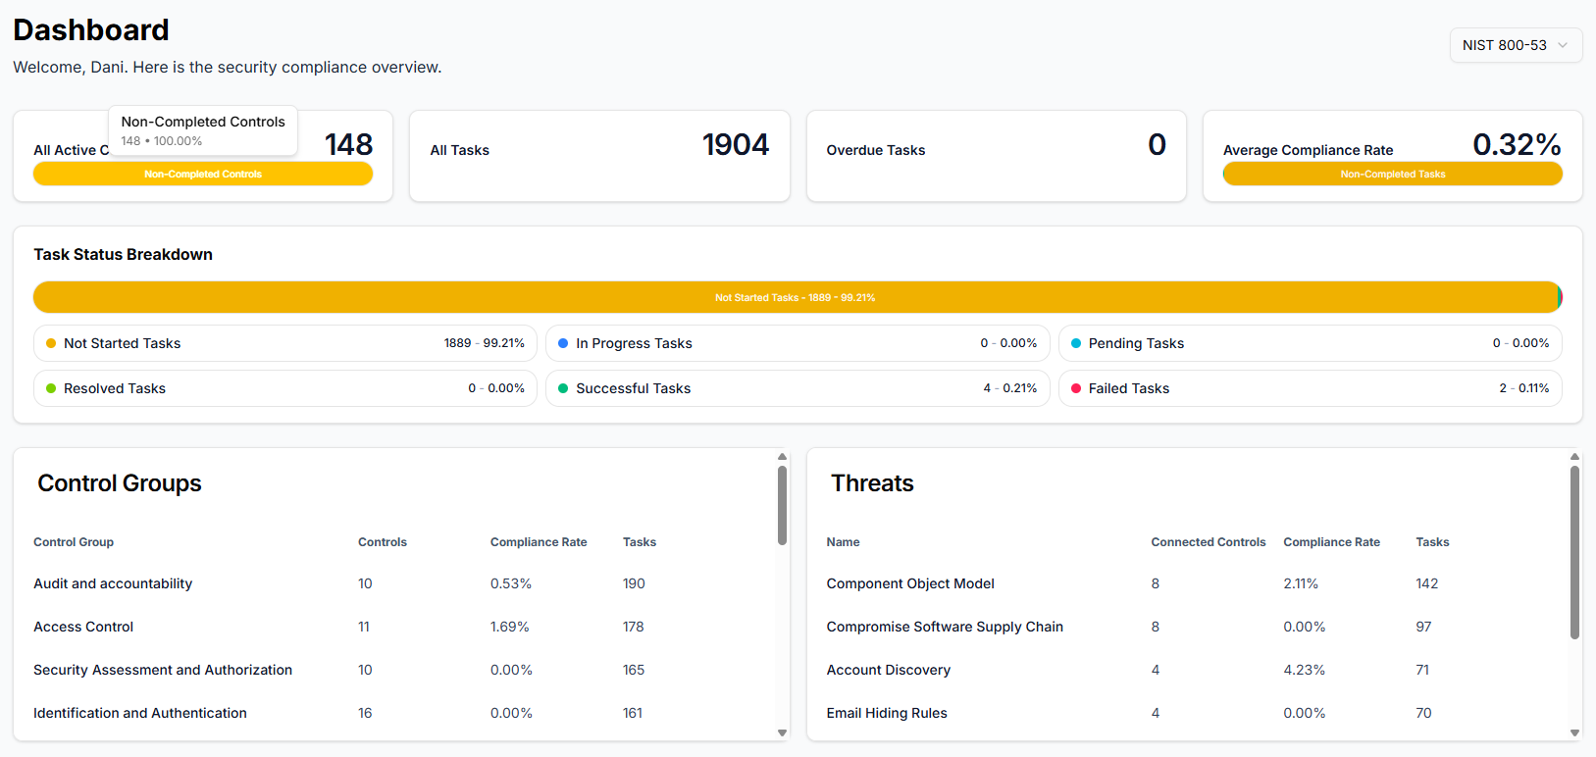
Task: Click the 4 - 0.21% Successful Tasks value
Action: (1010, 388)
